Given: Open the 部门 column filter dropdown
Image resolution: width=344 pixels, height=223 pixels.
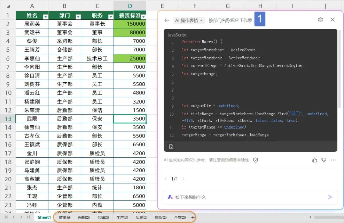Looking at the screenshot, I should click(78, 17).
